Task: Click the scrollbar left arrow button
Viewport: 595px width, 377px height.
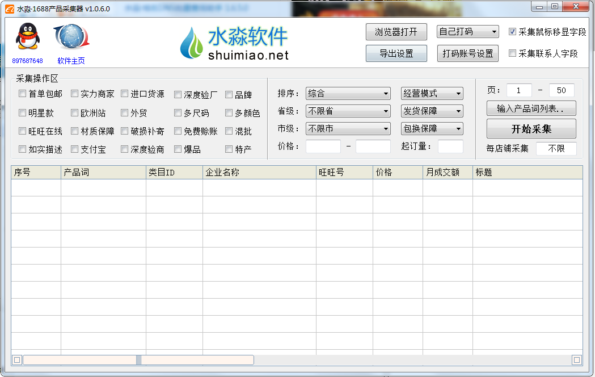Action: coord(16,360)
